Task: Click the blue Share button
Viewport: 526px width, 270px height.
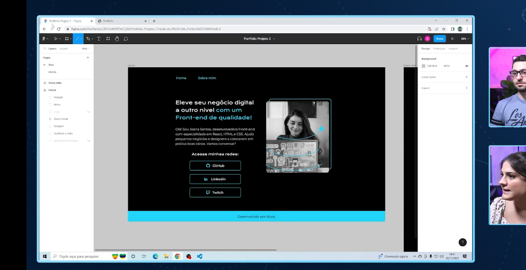Action: tap(440, 39)
